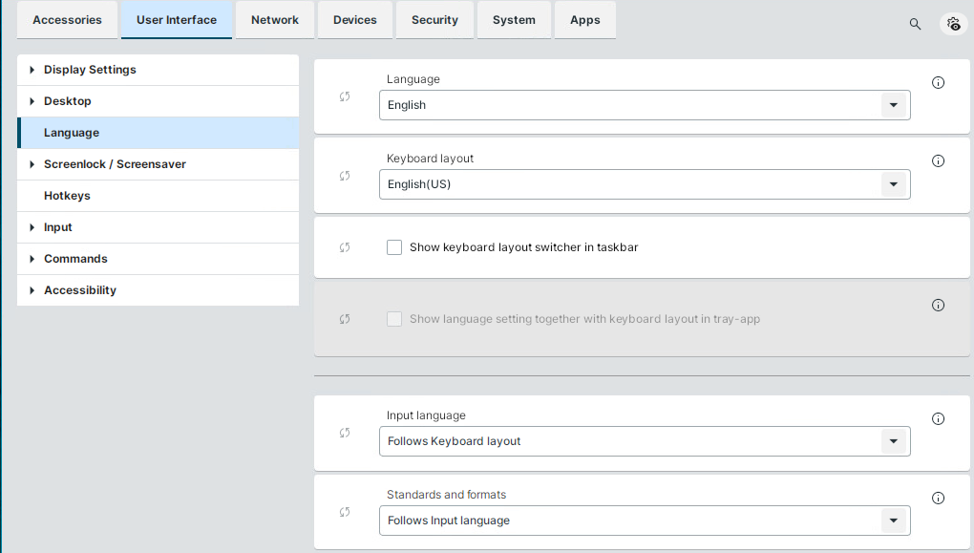Open the settings gear with eye icon

tap(953, 24)
